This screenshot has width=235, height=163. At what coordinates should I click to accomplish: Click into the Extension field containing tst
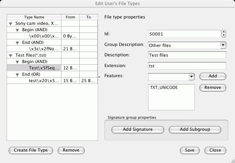click(x=187, y=66)
